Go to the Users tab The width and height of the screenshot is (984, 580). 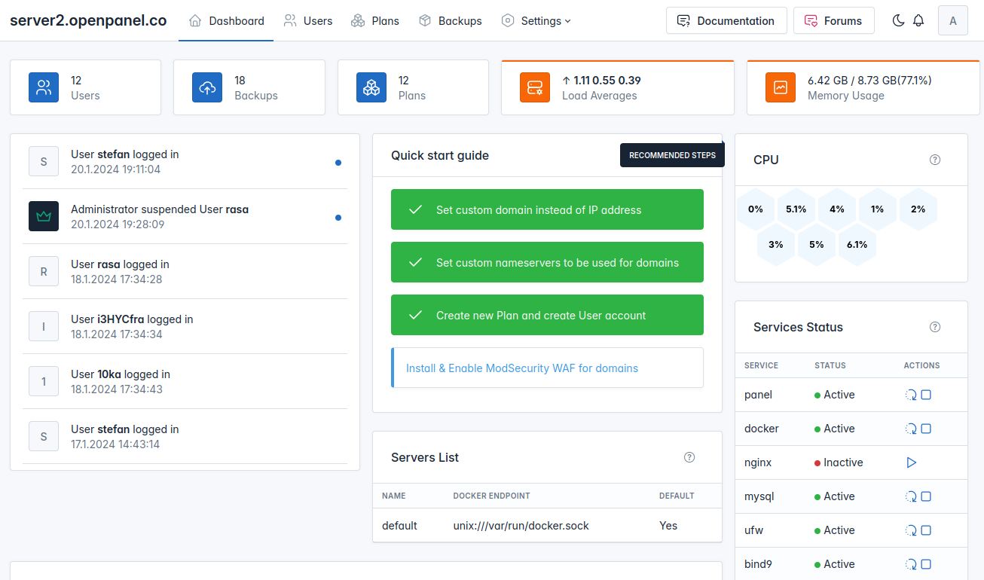308,21
